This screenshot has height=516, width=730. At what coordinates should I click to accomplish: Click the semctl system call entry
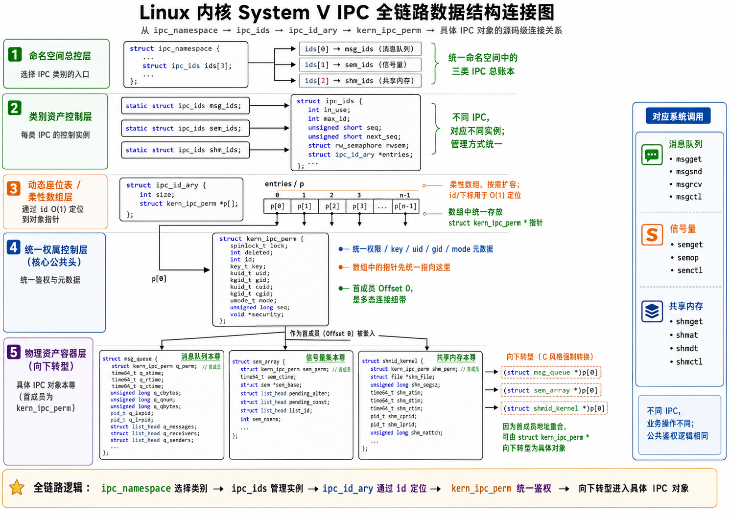tap(690, 270)
